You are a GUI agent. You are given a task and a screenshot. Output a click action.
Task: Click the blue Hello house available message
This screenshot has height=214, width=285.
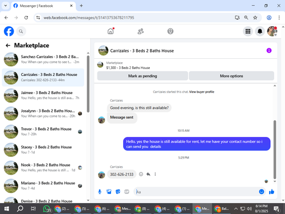[197, 144]
